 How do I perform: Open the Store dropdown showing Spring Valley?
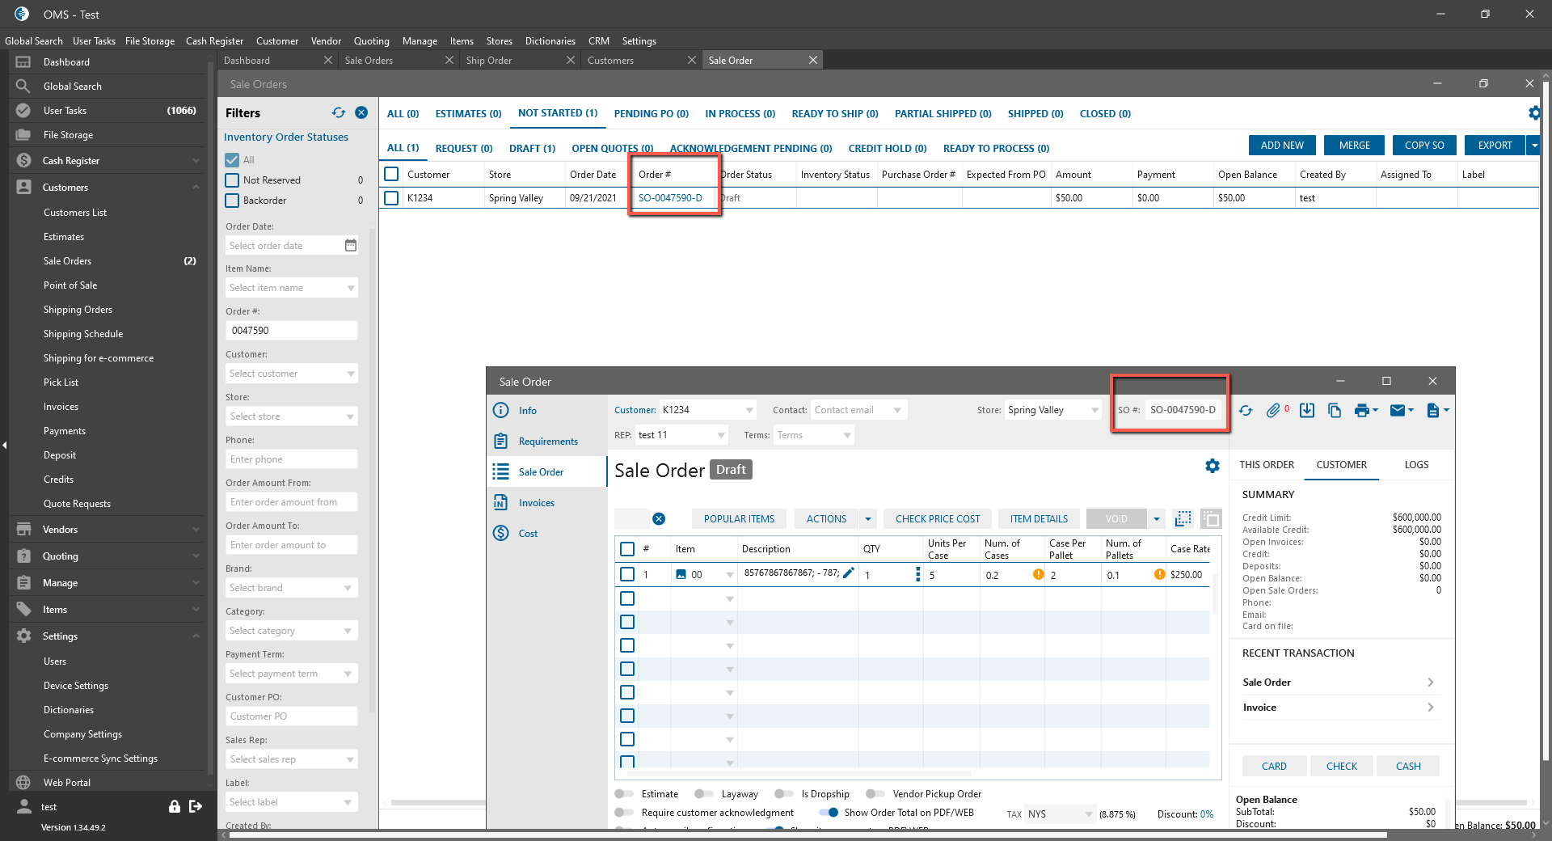[1052, 411]
